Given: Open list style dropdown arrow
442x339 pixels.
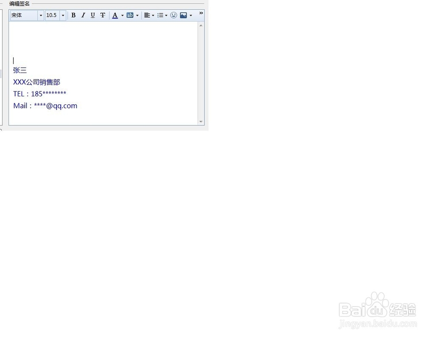Looking at the screenshot, I should (x=166, y=15).
